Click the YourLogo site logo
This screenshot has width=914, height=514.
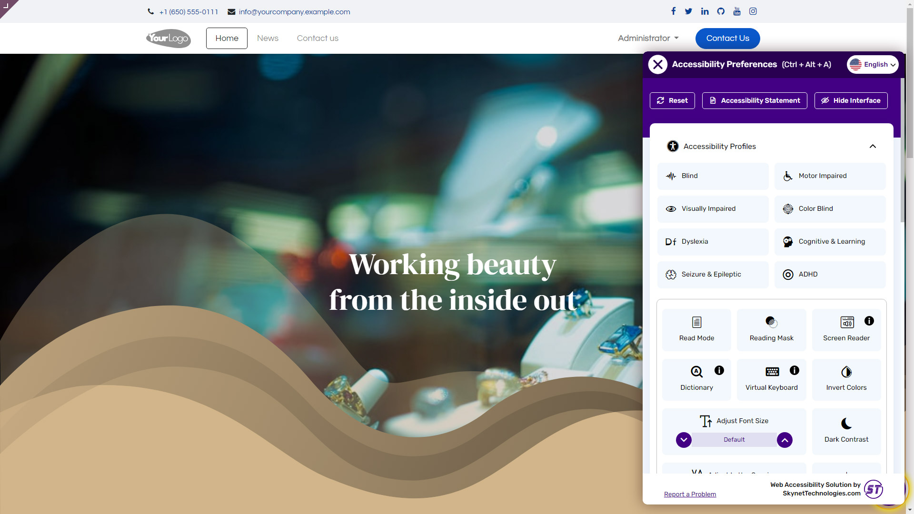tap(168, 39)
